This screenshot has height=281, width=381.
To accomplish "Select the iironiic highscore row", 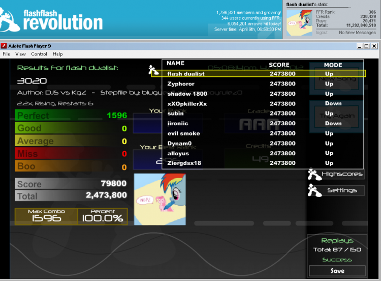I will 264,124.
